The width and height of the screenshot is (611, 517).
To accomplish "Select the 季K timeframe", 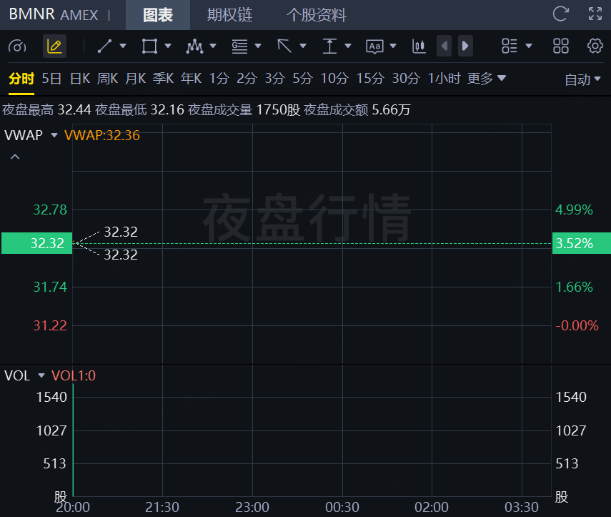I will click(163, 79).
